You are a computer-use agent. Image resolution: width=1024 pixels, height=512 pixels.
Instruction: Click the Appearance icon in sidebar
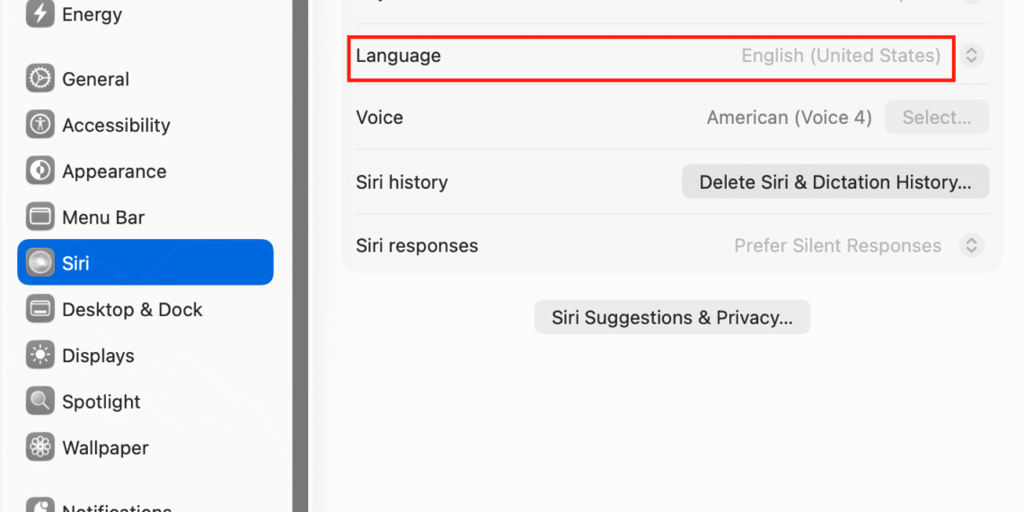coord(40,171)
